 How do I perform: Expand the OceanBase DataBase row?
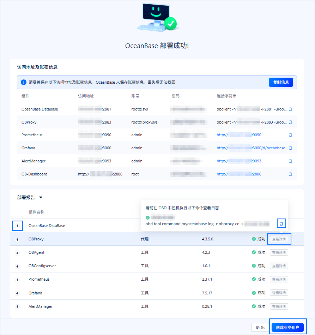[x=17, y=226]
